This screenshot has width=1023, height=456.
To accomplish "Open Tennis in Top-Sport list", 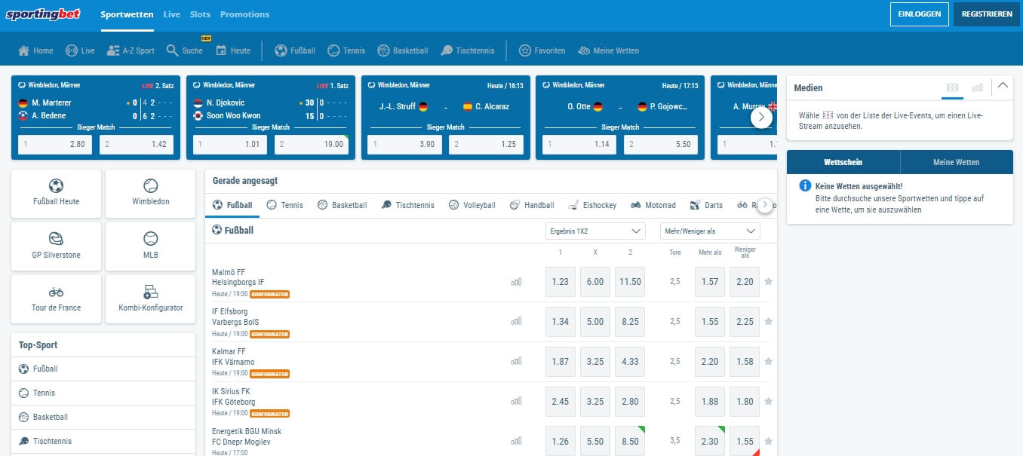I will pyautogui.click(x=103, y=393).
